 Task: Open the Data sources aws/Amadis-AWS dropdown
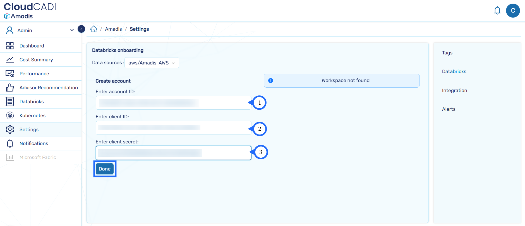152,63
